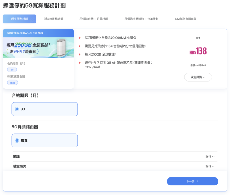Click 5G寬頻新上台贈送20,000Mylink積分 feature line
Screen dimensions: 230x195
click(x=110, y=38)
